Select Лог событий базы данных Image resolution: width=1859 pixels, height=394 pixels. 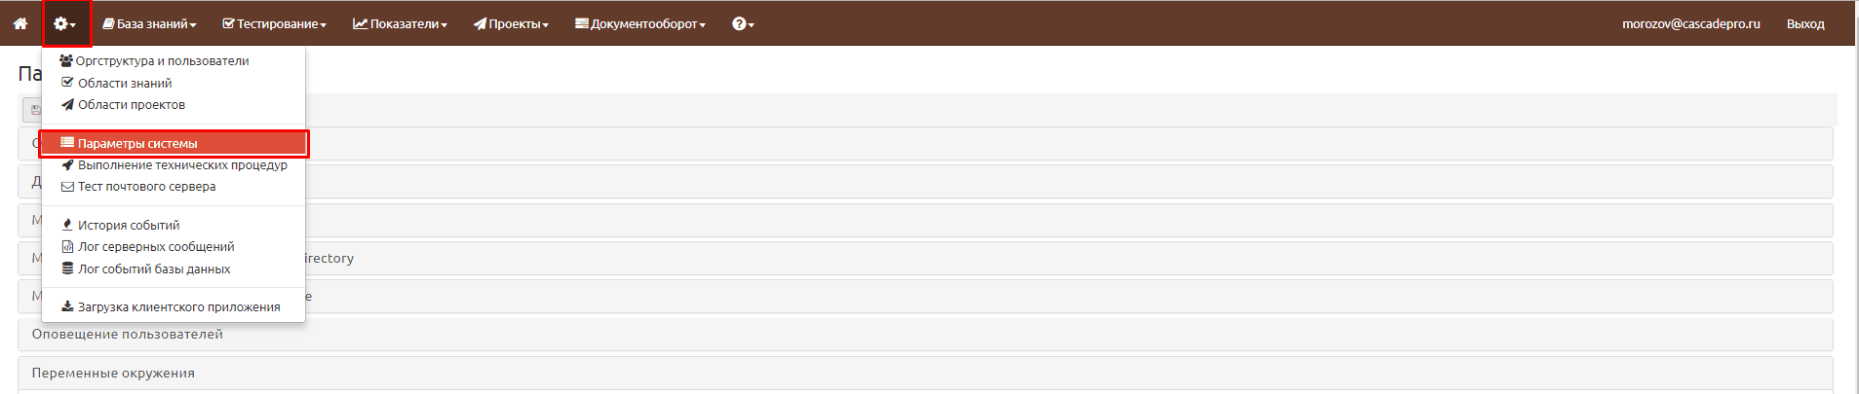click(146, 269)
